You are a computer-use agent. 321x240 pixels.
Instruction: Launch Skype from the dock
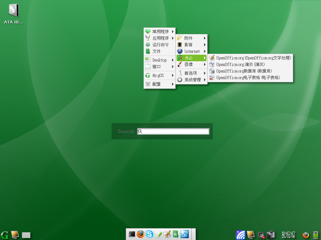click(x=150, y=234)
